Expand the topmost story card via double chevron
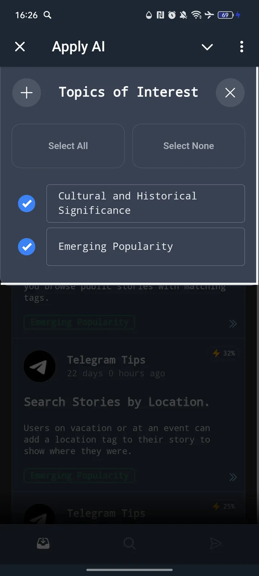259x576 pixels. 233,323
